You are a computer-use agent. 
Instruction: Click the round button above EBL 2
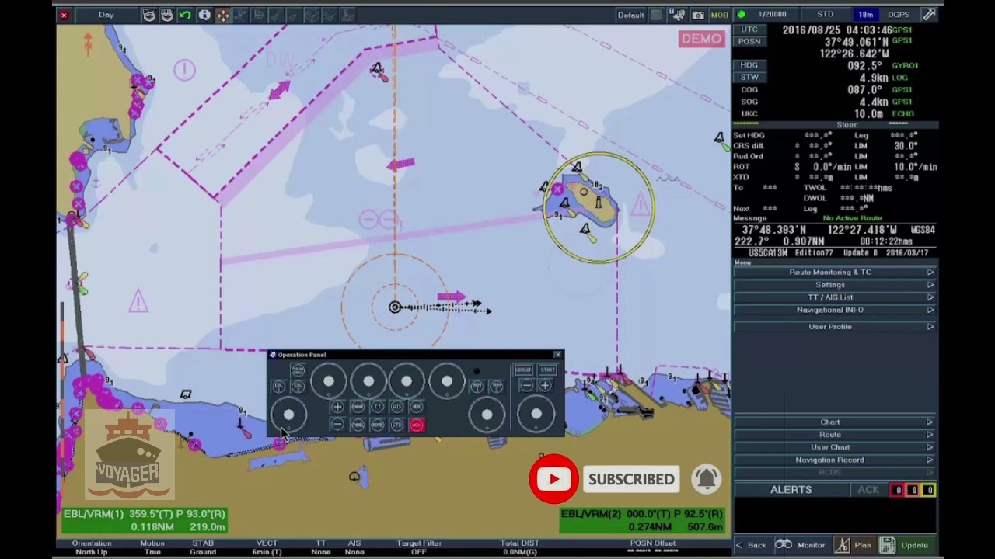tap(298, 370)
